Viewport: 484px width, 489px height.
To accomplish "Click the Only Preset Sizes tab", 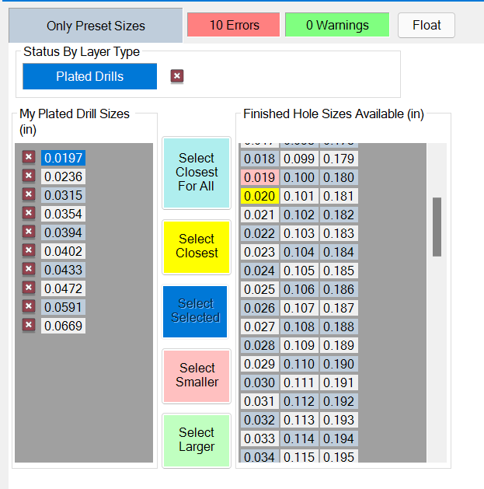I will 96,26.
